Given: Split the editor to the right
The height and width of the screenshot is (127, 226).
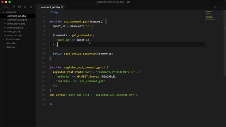Looking at the screenshot, I should click(x=216, y=7).
